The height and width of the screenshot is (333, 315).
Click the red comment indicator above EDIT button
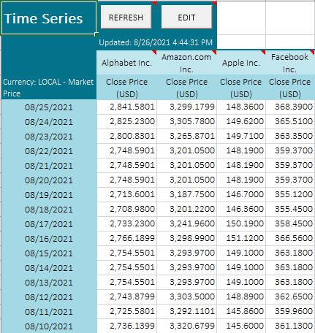tap(214, 3)
